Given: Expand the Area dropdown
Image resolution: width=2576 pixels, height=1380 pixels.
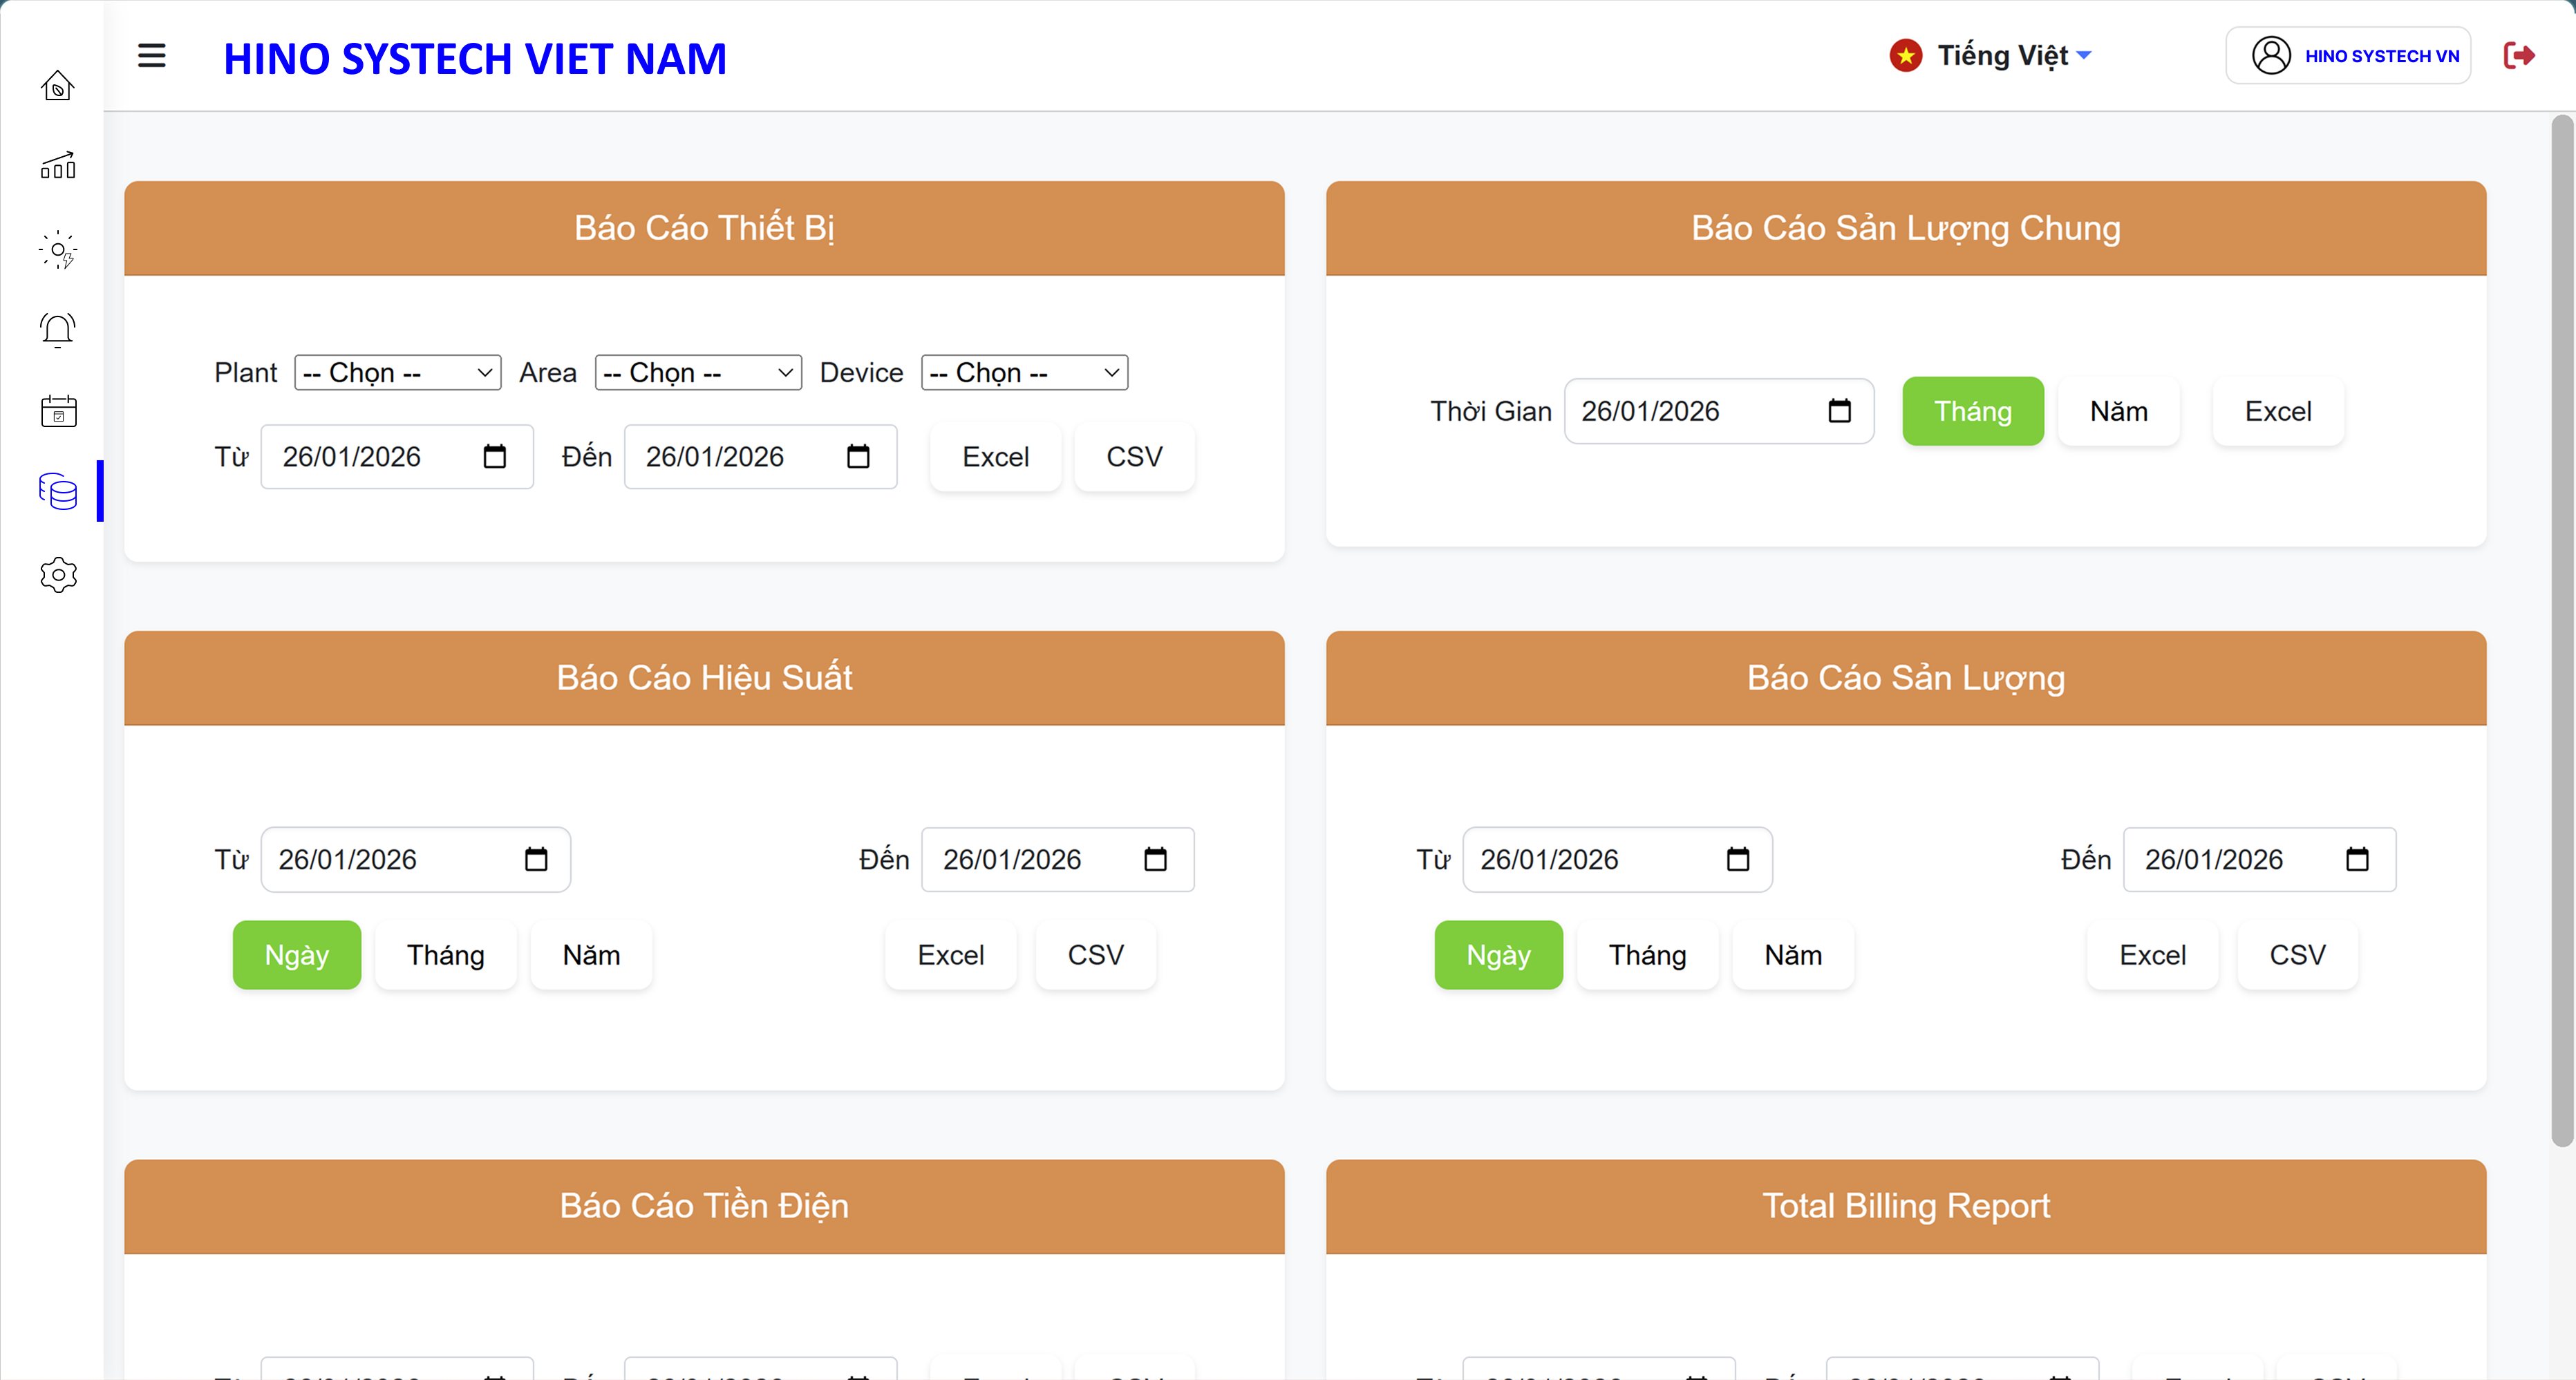Looking at the screenshot, I should pyautogui.click(x=698, y=373).
